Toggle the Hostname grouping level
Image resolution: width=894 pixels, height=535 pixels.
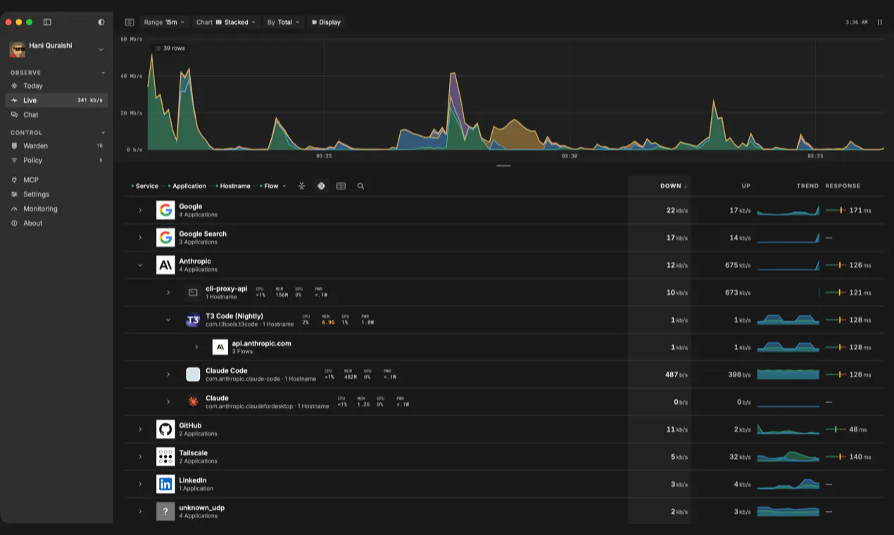(x=233, y=186)
